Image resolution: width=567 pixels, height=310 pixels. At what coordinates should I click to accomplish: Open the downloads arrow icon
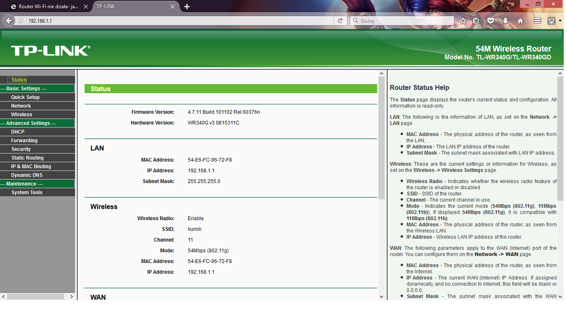click(x=506, y=21)
